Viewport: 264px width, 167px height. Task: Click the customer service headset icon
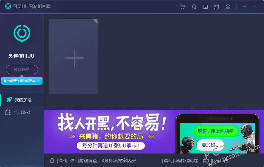point(194,7)
